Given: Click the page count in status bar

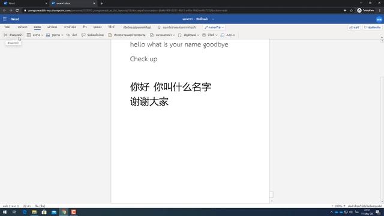Looking at the screenshot, I should click(11, 206).
